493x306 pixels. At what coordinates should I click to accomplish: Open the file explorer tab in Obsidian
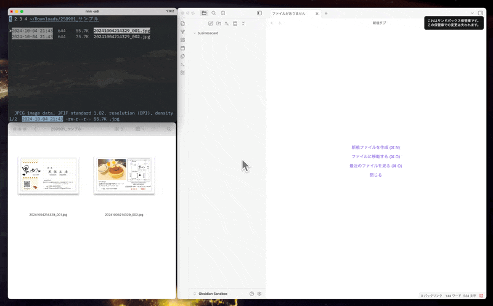204,13
